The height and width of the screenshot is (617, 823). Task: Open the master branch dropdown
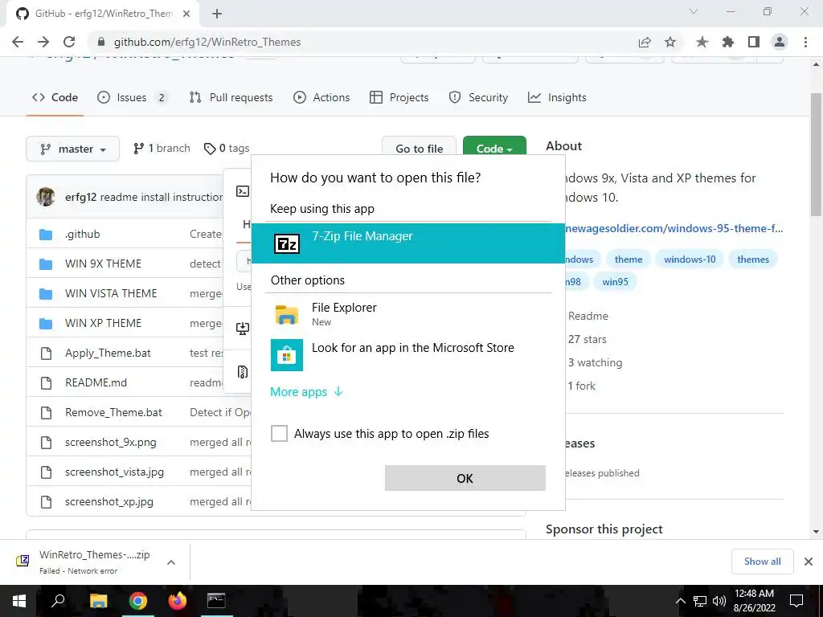click(x=72, y=149)
